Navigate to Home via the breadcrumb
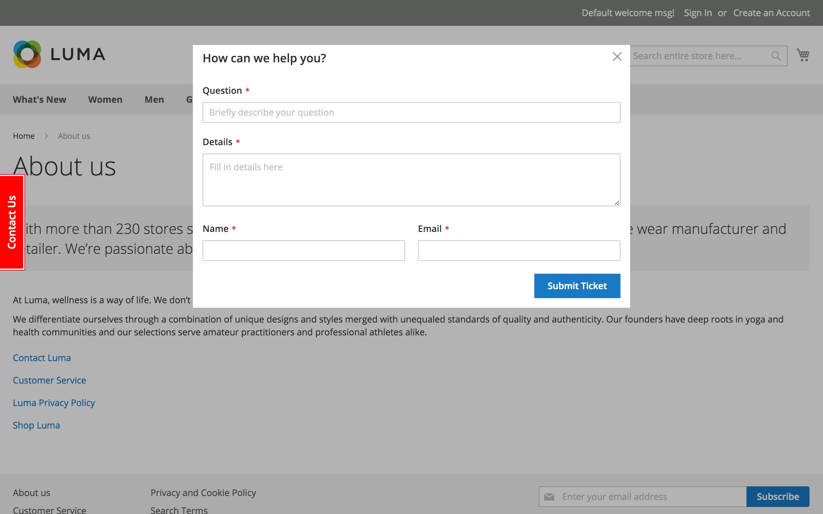823x514 pixels. [23, 136]
